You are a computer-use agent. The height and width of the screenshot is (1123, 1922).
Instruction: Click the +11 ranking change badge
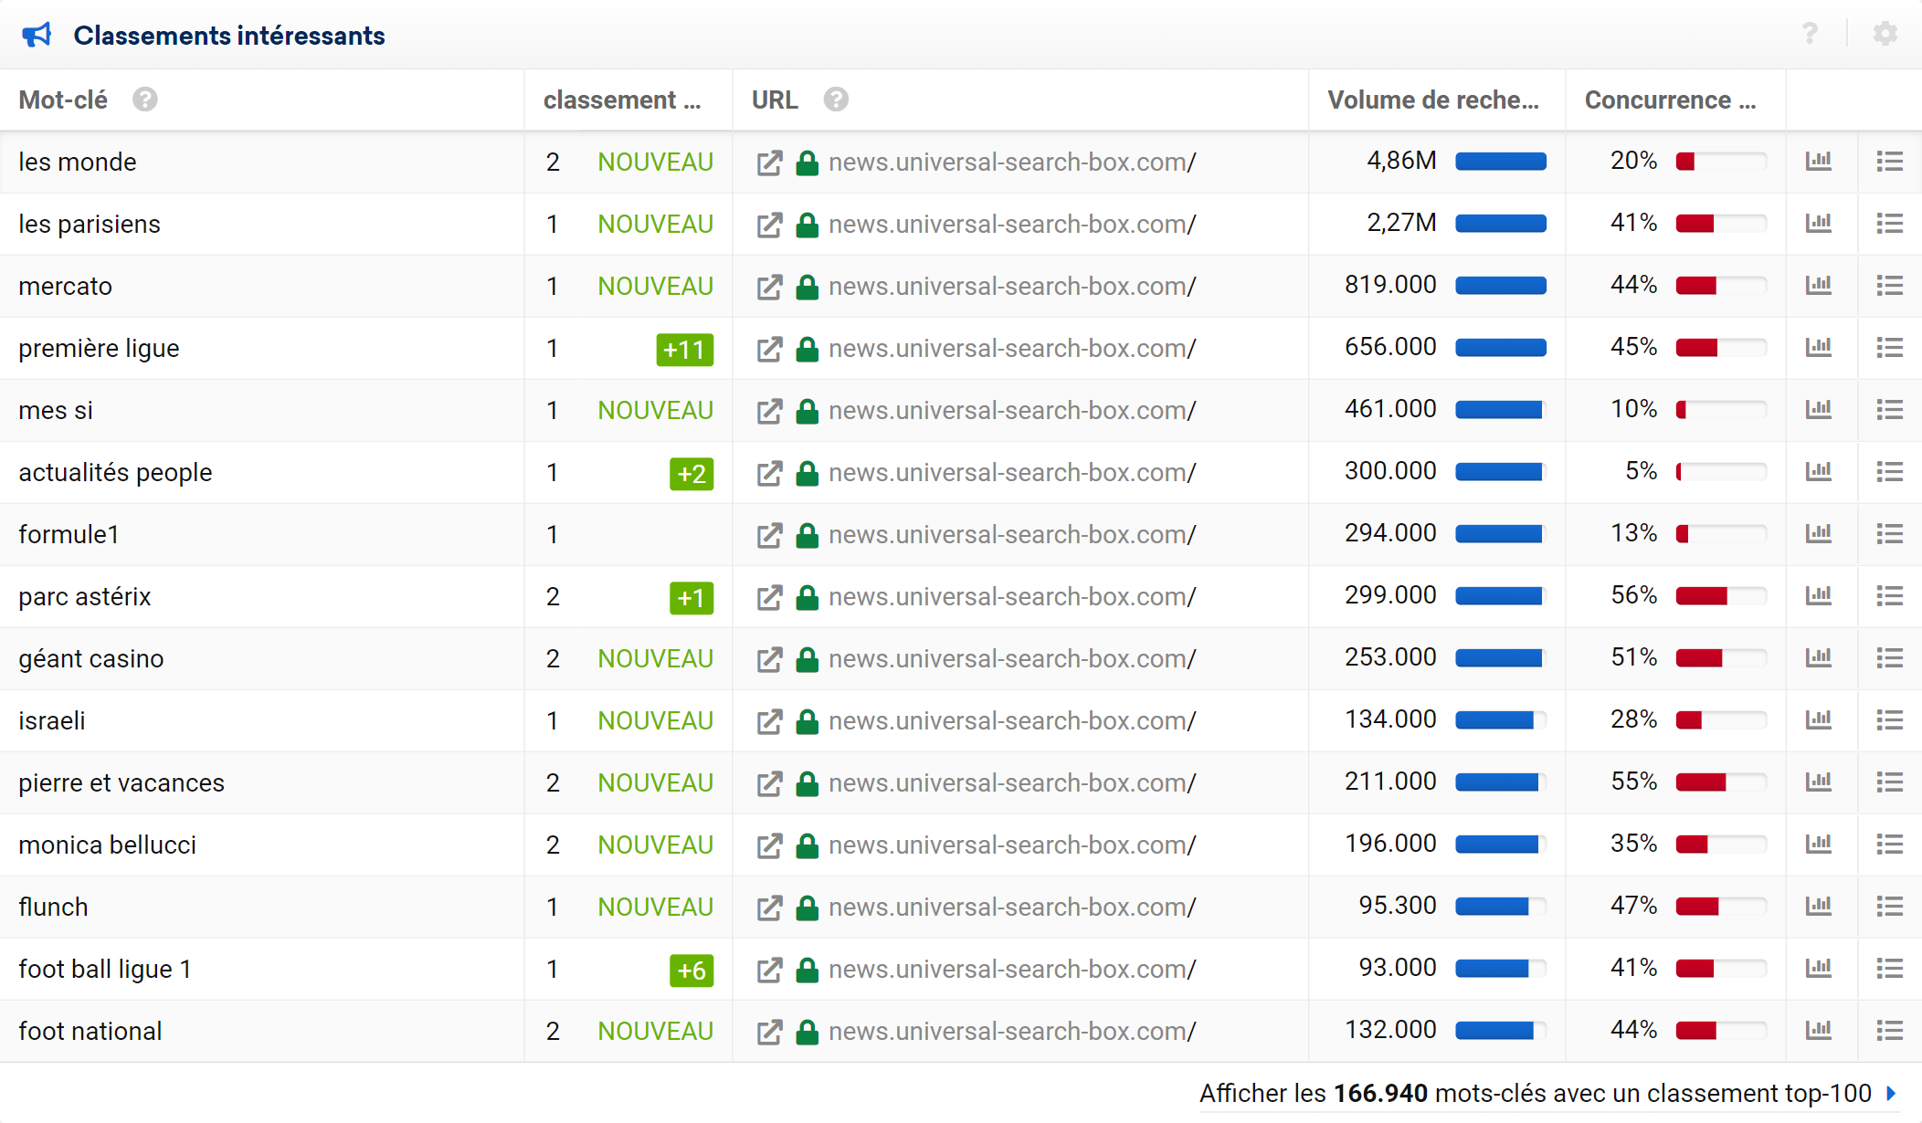[x=684, y=349]
